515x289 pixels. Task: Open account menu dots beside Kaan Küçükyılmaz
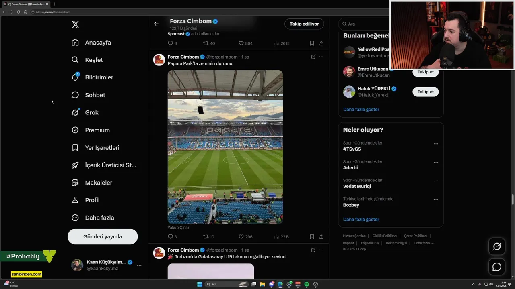[x=139, y=265]
